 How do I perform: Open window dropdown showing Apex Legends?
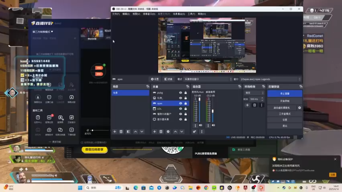[x=271, y=79]
